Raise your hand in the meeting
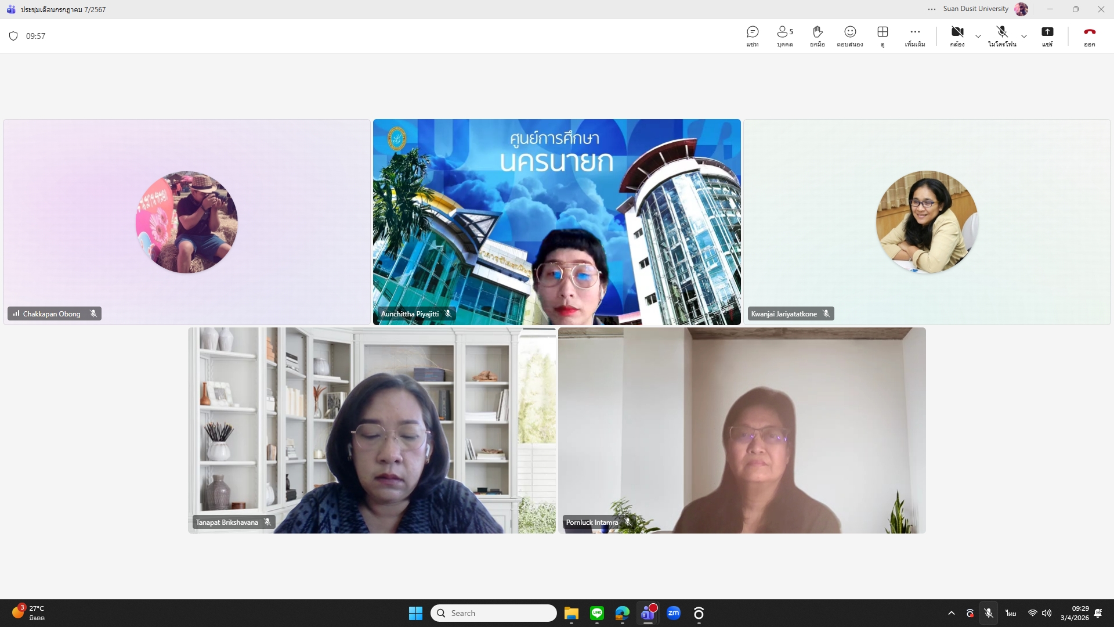 point(817,36)
